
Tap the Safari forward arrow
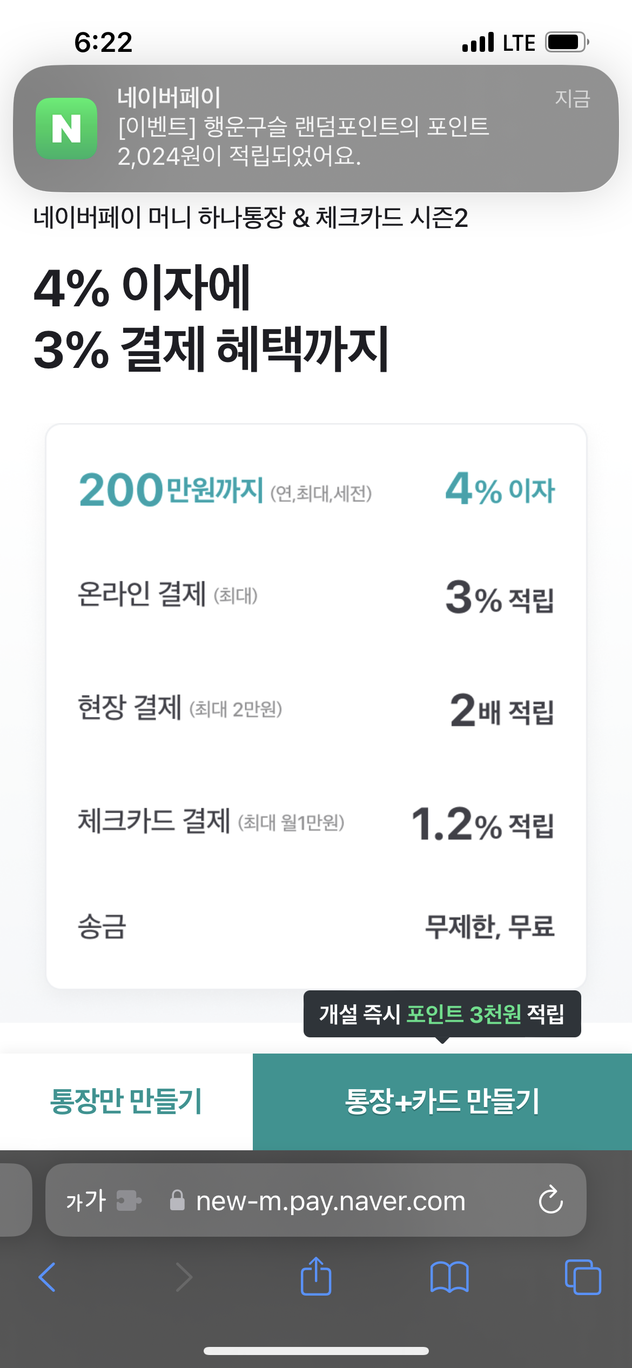coord(184,1277)
